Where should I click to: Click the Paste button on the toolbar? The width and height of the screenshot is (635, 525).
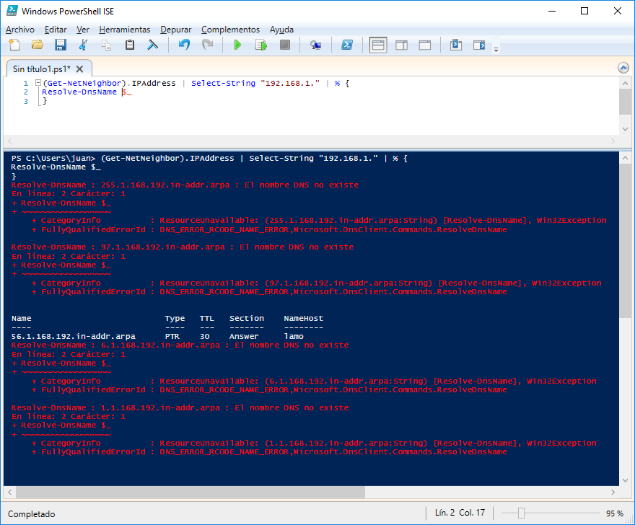point(131,44)
